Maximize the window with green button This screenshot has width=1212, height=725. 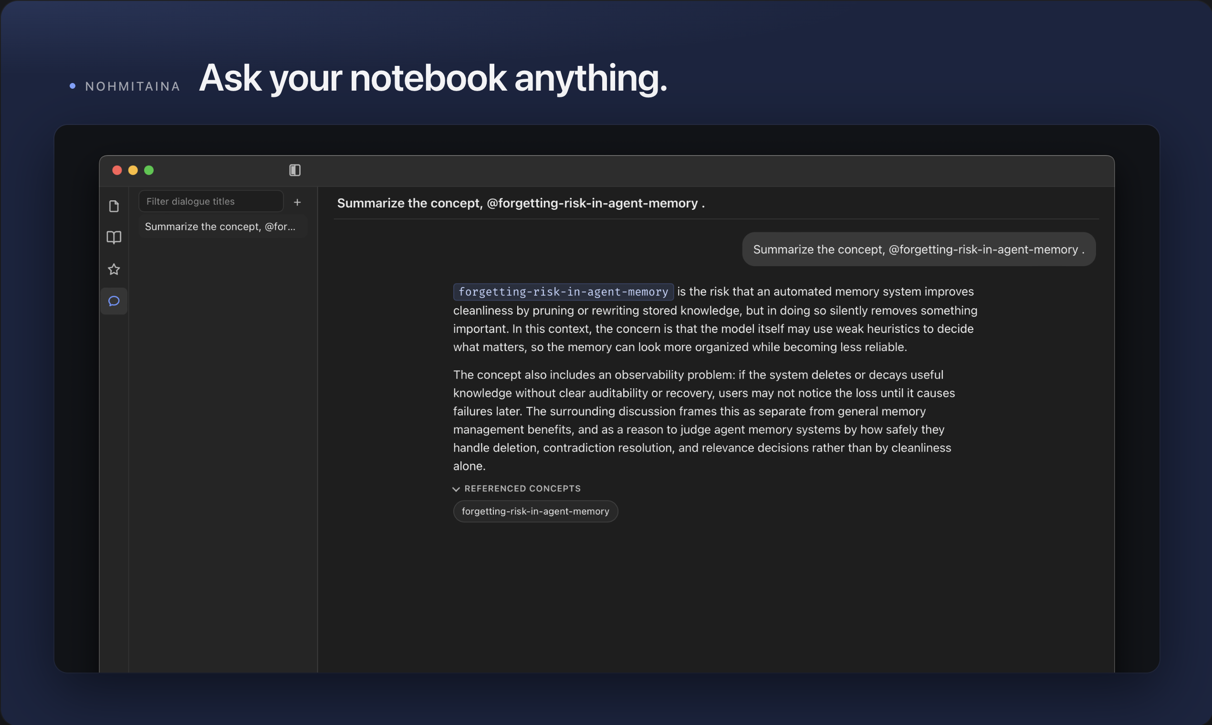(x=149, y=170)
